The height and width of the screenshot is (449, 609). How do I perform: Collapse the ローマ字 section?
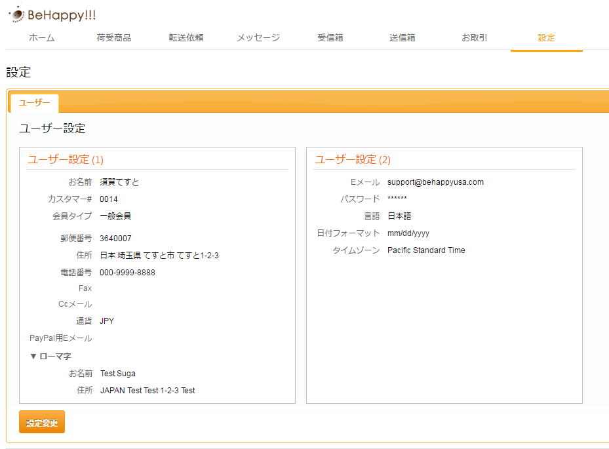pyautogui.click(x=50, y=356)
